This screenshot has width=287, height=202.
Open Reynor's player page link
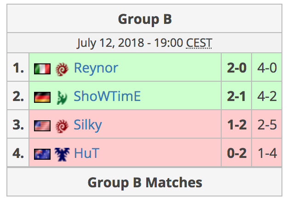coord(96,68)
